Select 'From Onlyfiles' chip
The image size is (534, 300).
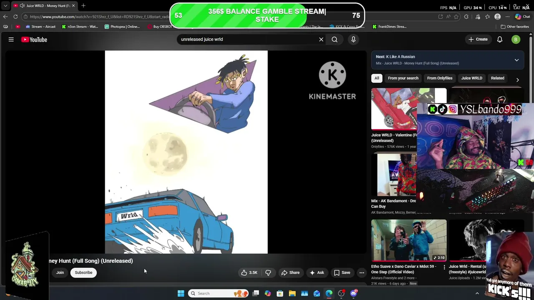440,78
